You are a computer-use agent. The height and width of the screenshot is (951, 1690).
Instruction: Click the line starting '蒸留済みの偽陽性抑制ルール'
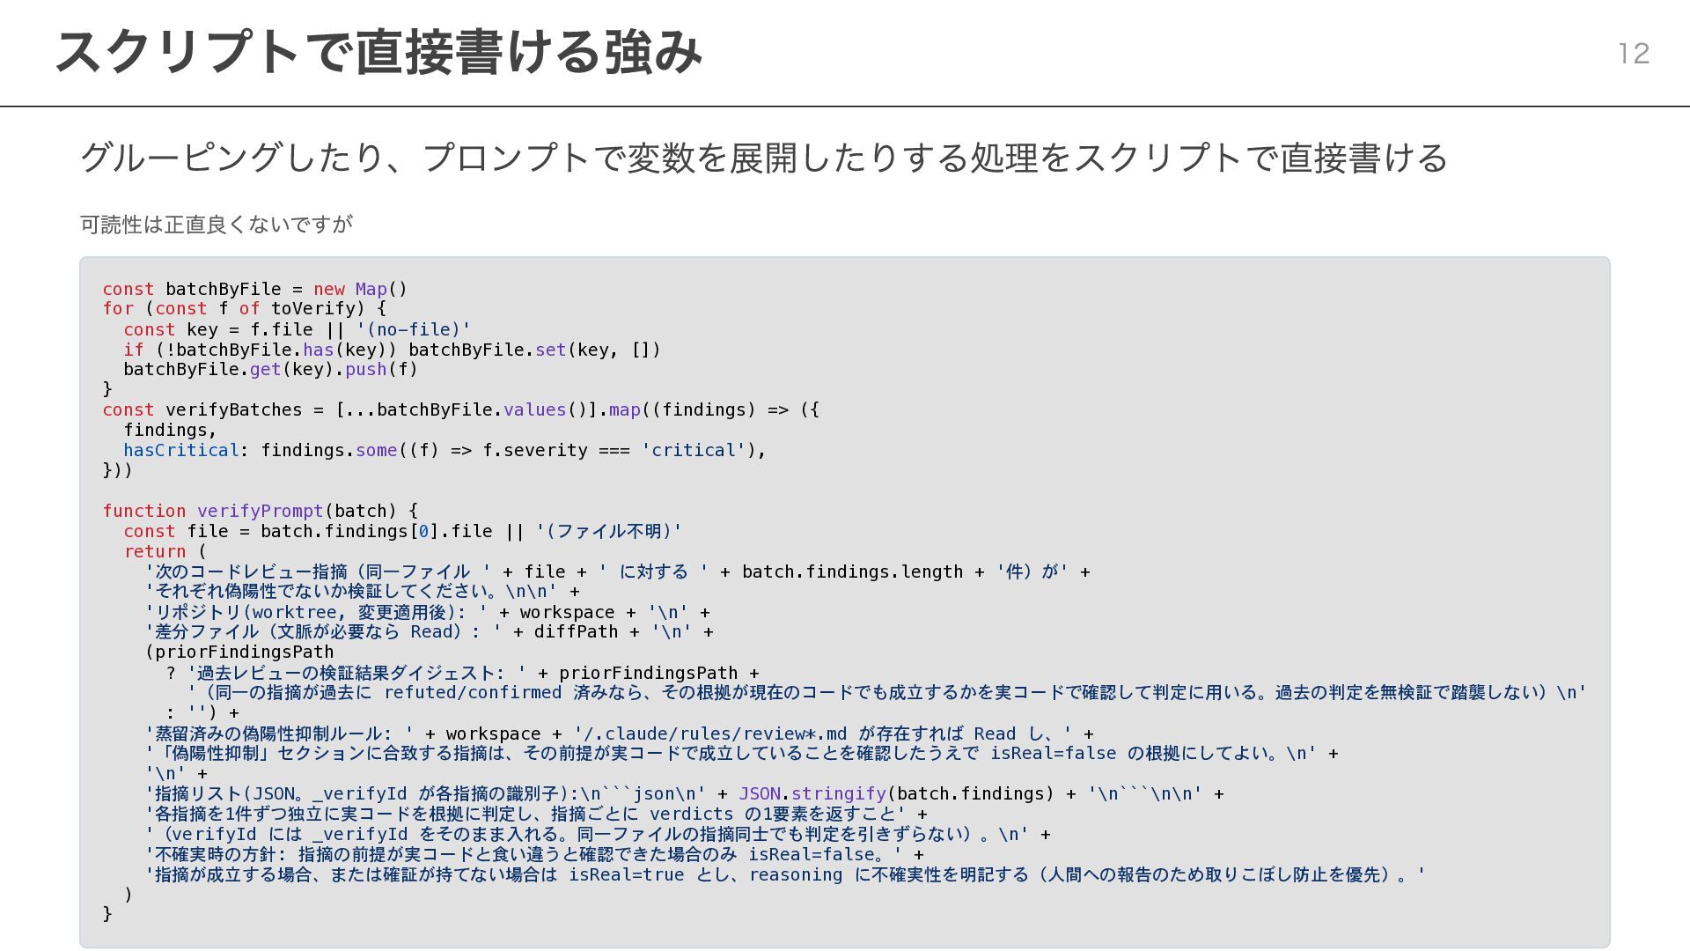click(x=620, y=734)
